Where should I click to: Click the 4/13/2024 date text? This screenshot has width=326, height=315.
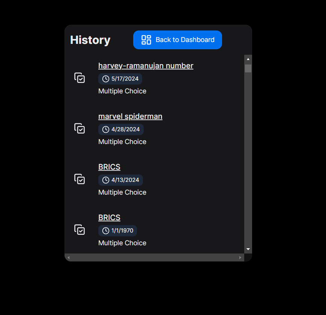[125, 180]
